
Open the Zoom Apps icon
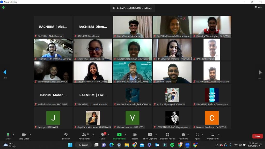tap(197, 136)
